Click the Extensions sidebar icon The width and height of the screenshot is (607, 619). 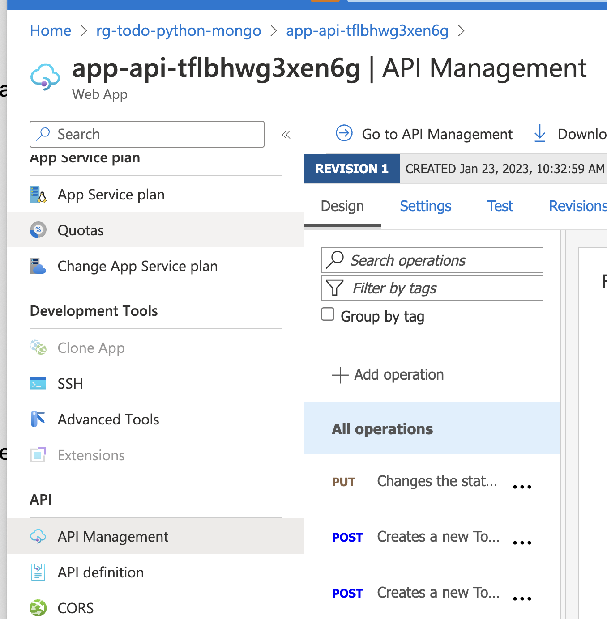click(x=38, y=455)
